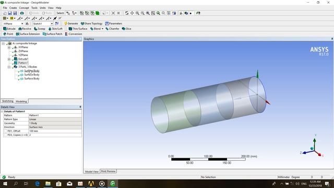The height and width of the screenshot is (188, 334).
Task: Open the Create menu
Action: [x=13, y=8]
